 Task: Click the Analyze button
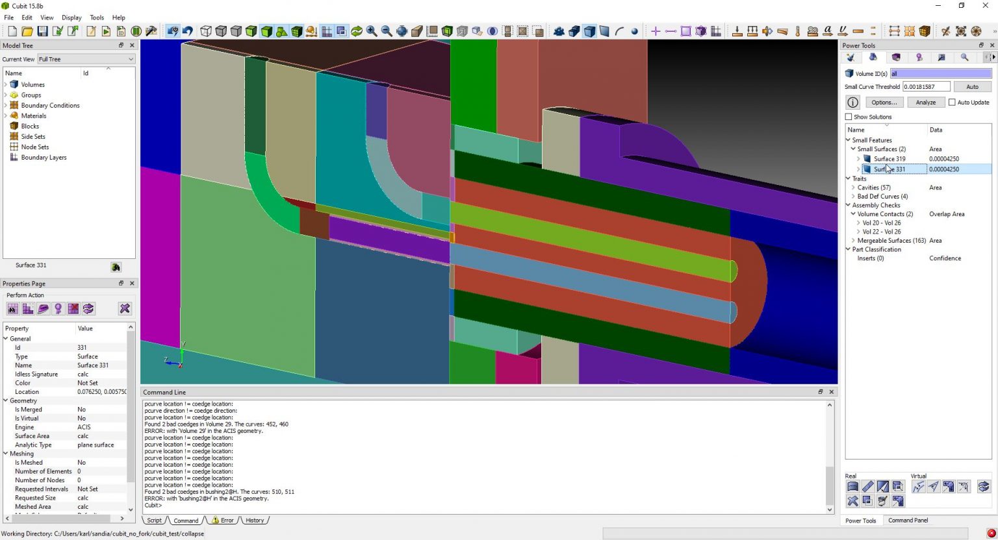925,103
